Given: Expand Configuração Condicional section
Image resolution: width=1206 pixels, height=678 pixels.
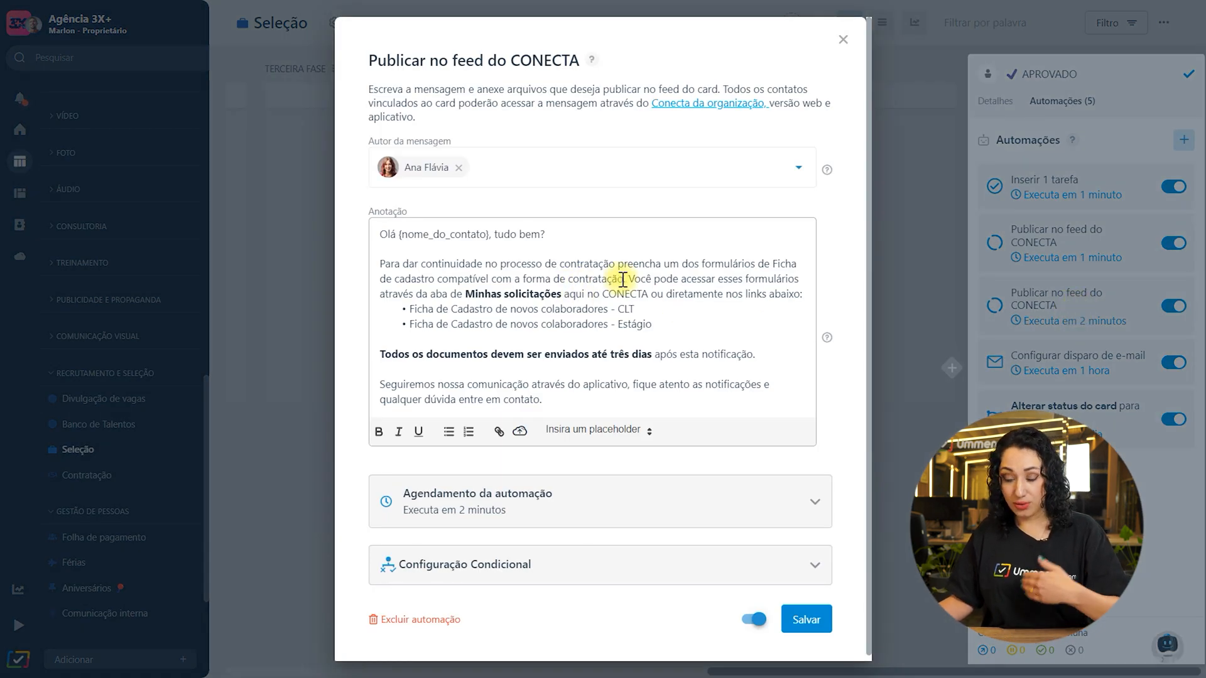Looking at the screenshot, I should 600,565.
